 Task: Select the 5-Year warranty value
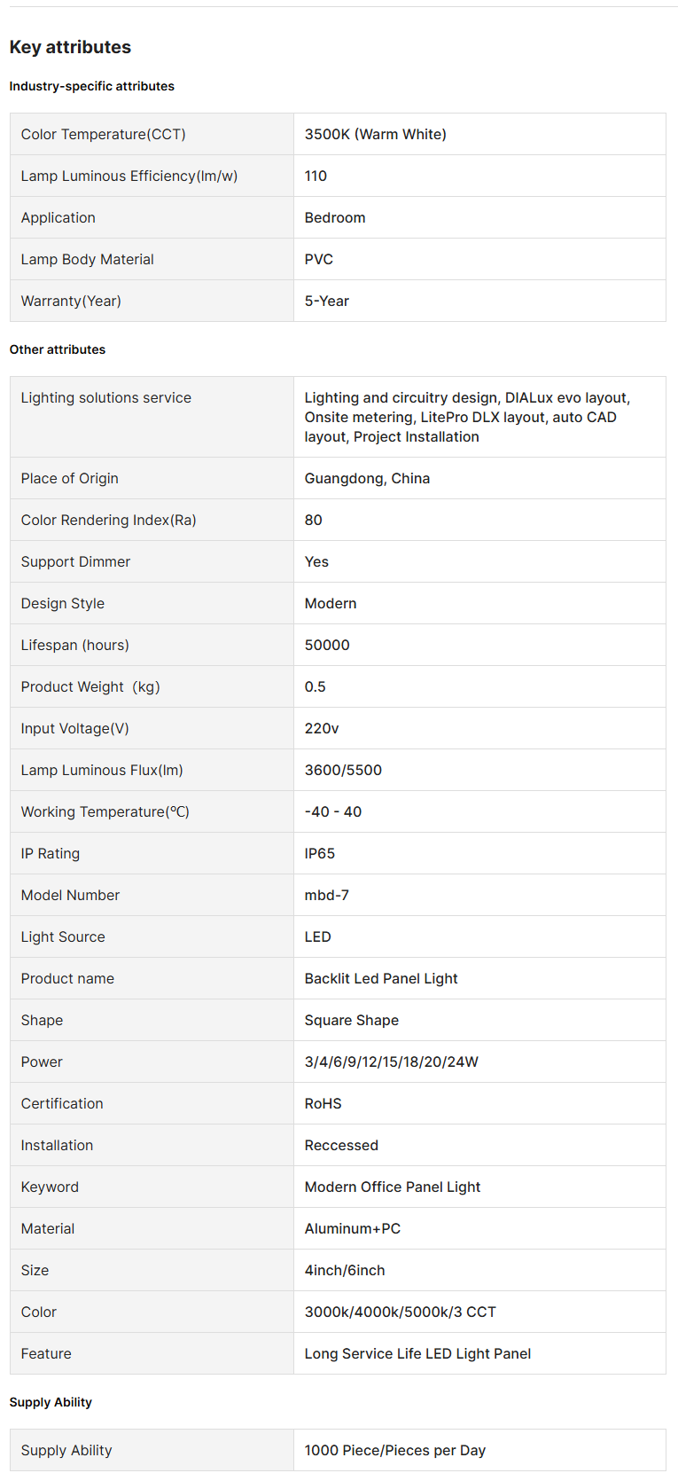pyautogui.click(x=326, y=301)
